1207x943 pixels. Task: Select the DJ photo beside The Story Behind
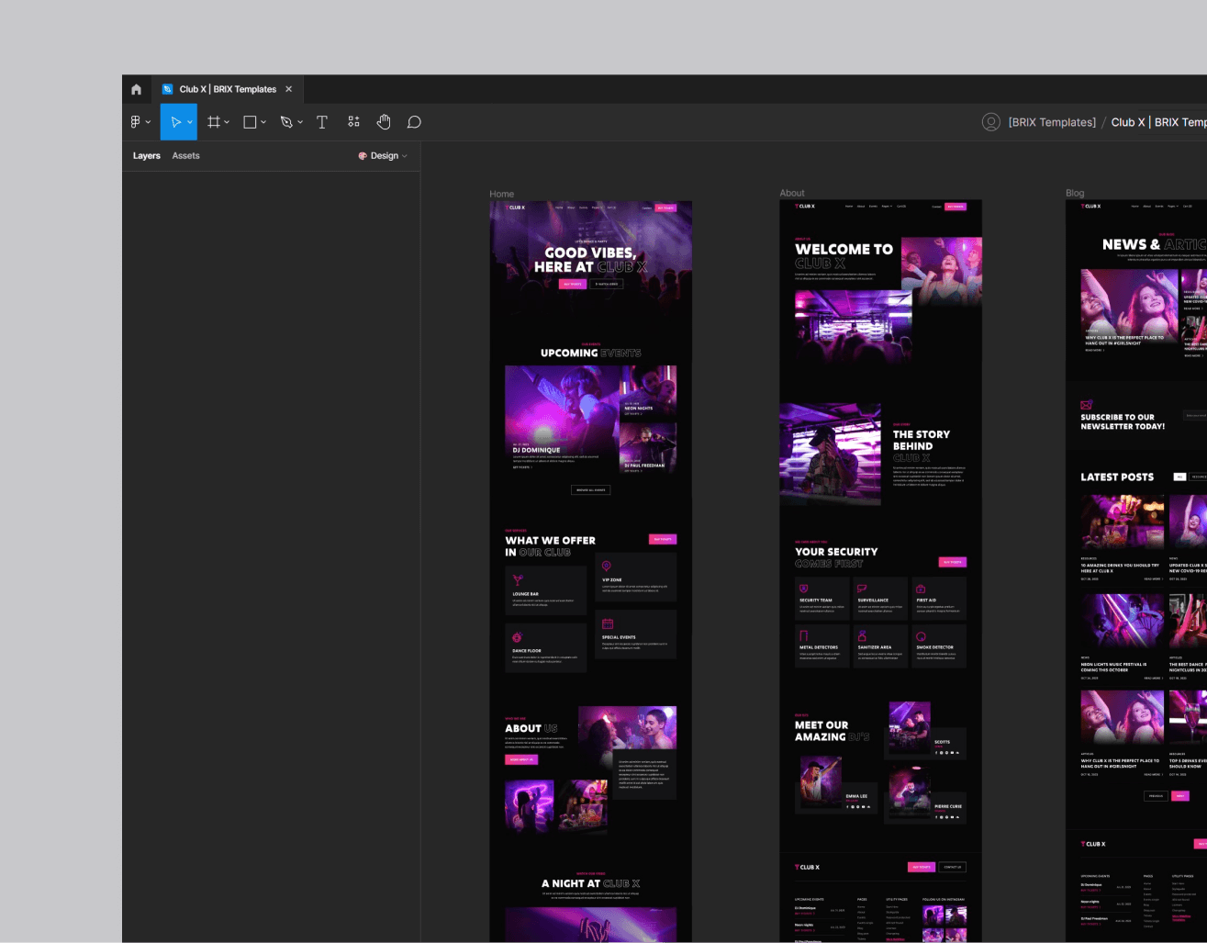click(830, 454)
